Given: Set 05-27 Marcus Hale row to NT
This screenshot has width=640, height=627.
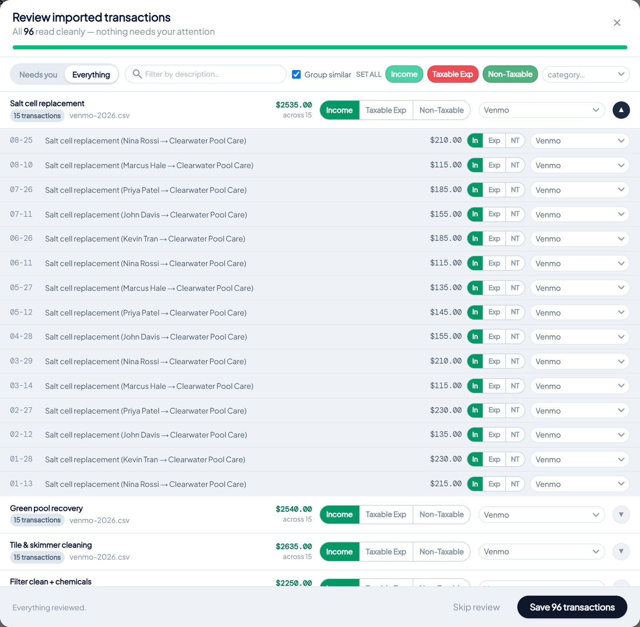Looking at the screenshot, I should [x=515, y=288].
